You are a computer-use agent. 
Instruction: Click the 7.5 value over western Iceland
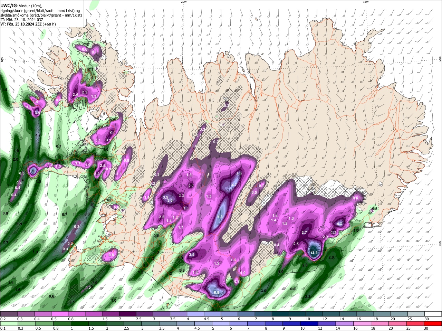click(33, 171)
